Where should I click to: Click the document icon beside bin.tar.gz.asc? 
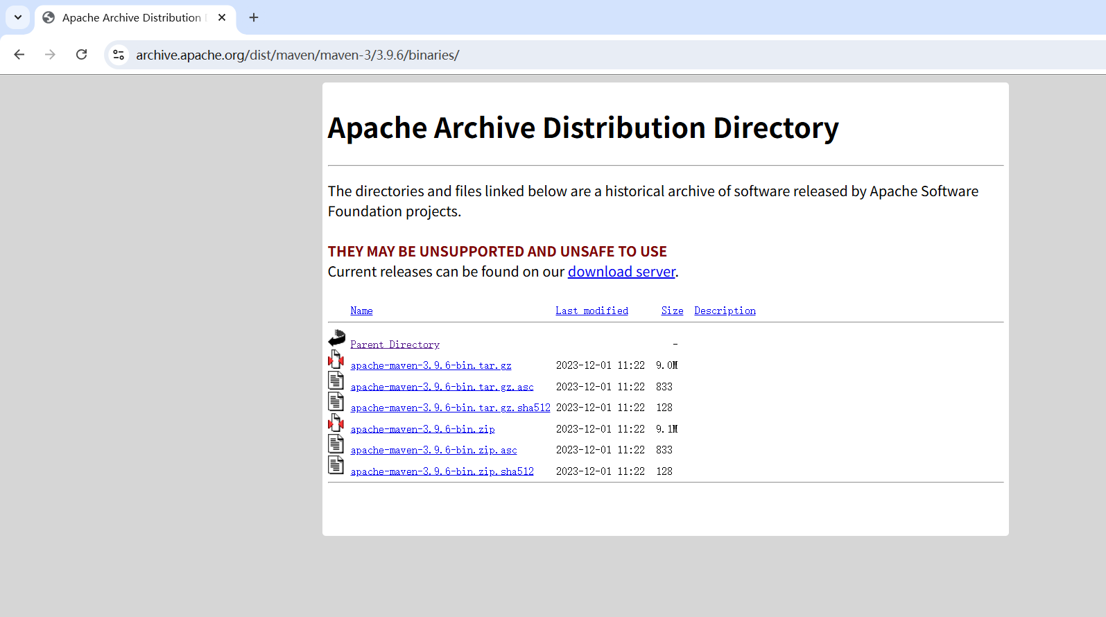(x=336, y=381)
